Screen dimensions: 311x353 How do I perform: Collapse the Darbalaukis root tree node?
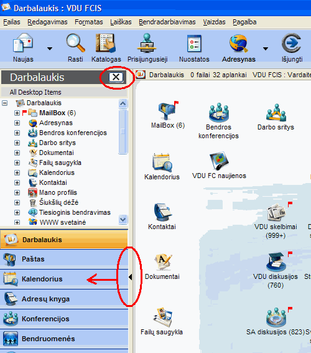point(5,103)
